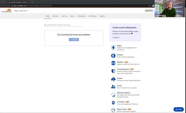This screenshot has height=113, width=186.
Task: Reload the page with the refresh icon
Action: pyautogui.click(x=8, y=6)
